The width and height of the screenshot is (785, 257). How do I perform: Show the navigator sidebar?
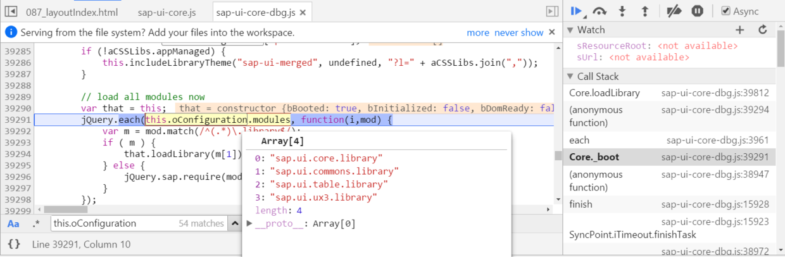tap(11, 11)
